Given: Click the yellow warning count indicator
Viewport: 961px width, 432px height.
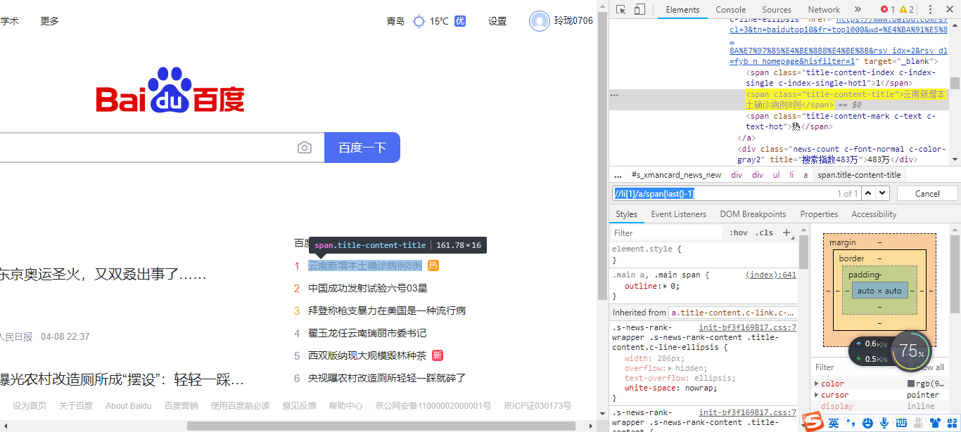Looking at the screenshot, I should pyautogui.click(x=907, y=9).
